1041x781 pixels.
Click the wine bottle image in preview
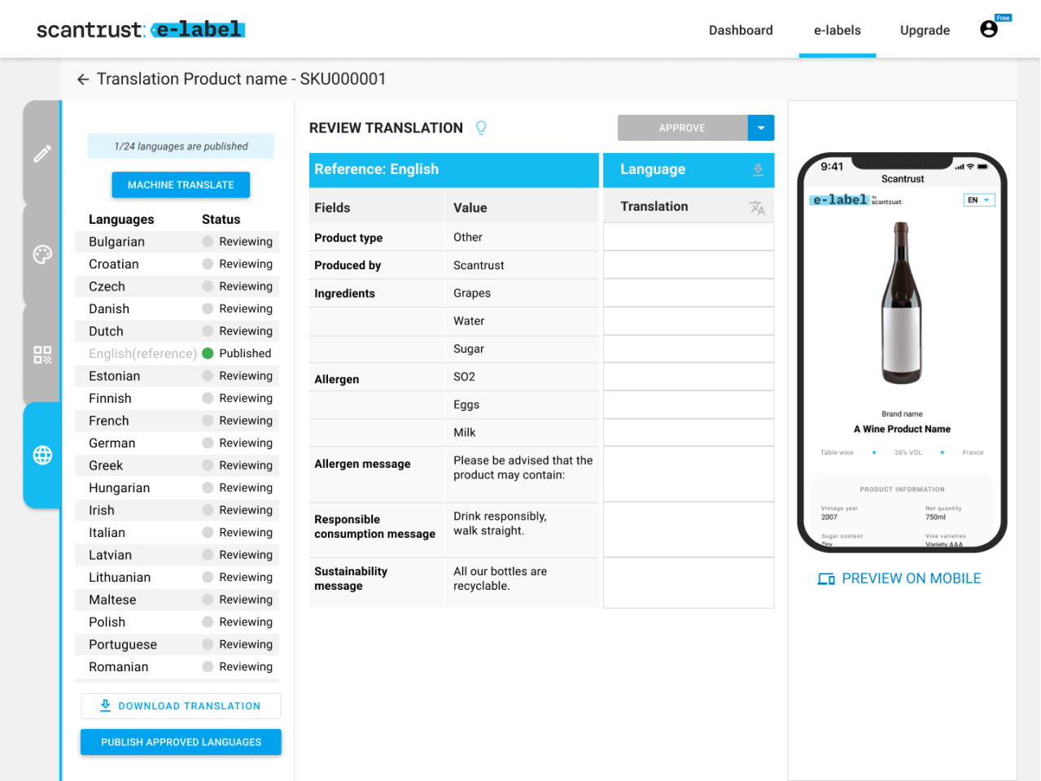coord(902,303)
